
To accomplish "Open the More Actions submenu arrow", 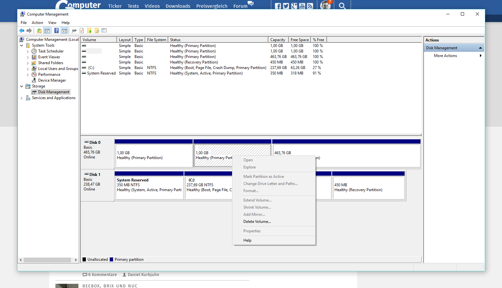I will click(481, 56).
